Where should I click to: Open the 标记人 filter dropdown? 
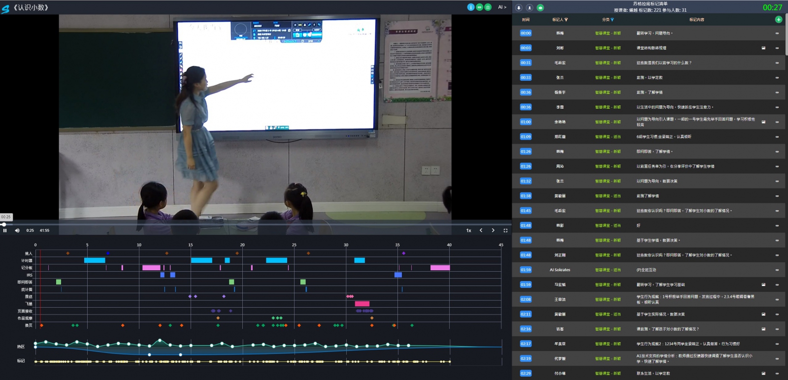[566, 20]
